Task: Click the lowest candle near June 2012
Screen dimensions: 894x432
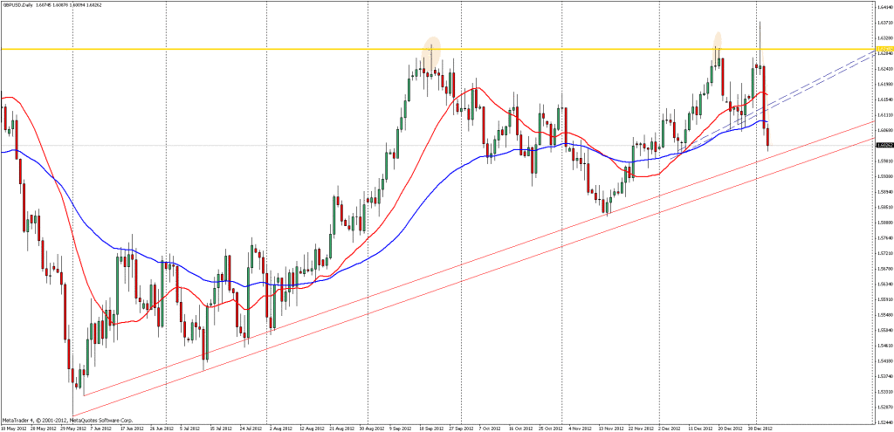Action: click(x=75, y=402)
